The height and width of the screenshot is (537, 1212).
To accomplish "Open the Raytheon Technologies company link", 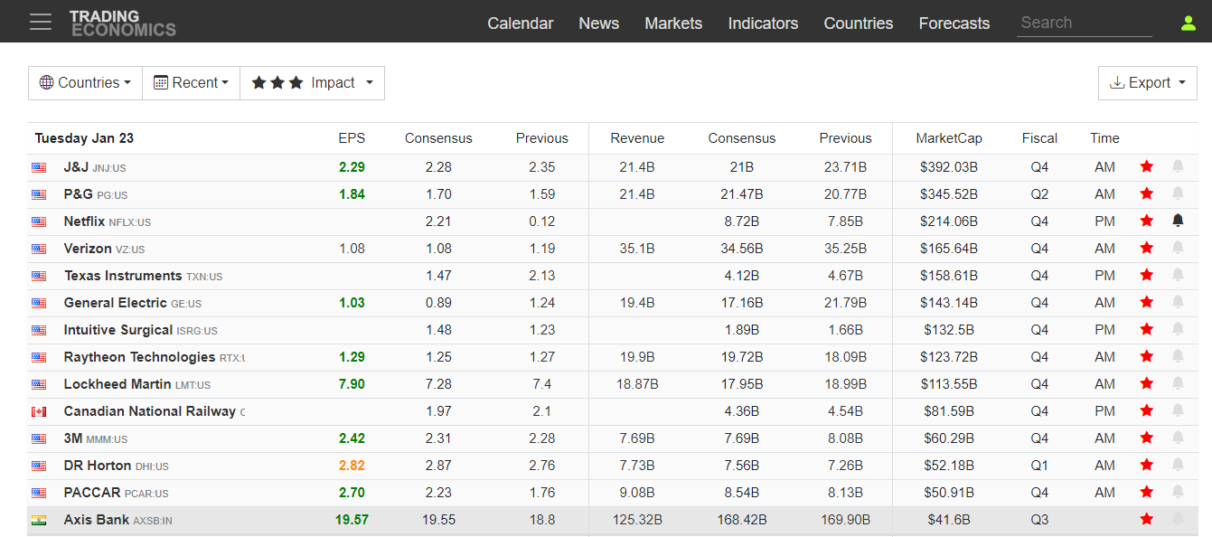I will [x=139, y=357].
